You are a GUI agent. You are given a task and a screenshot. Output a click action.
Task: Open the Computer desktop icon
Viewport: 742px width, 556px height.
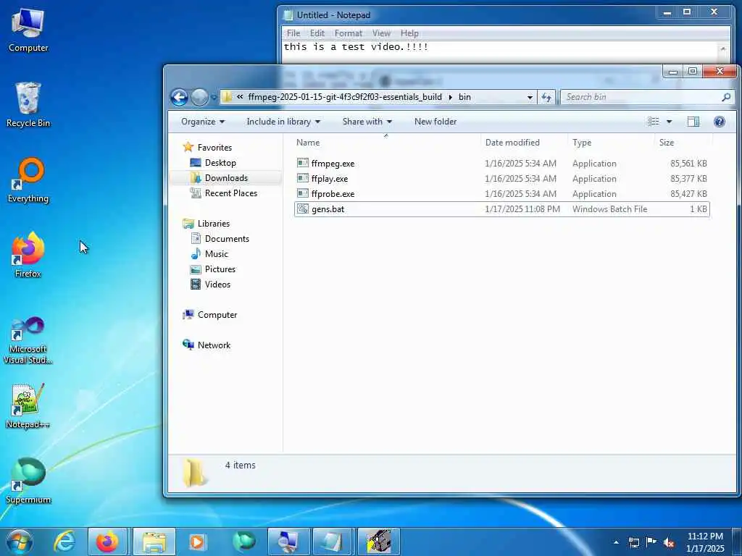[28, 30]
